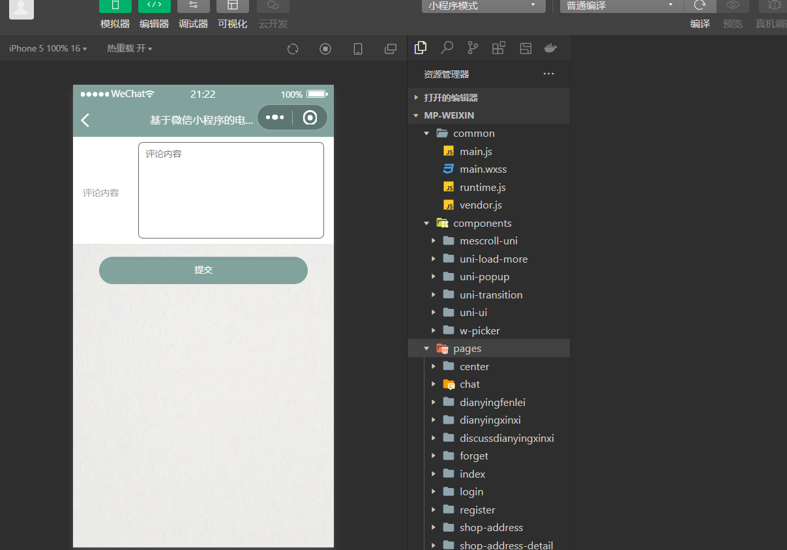Expand the register folder
This screenshot has height=550, width=787.
pos(489,510)
